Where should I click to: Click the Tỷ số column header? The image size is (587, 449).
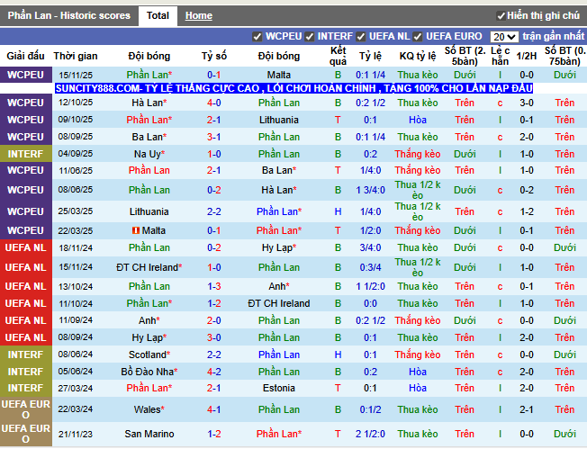[x=214, y=55]
